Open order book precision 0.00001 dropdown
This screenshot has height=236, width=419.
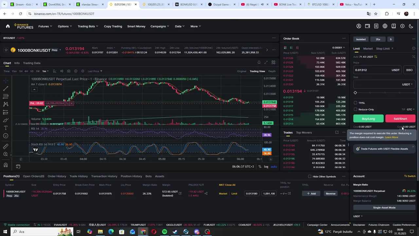point(338,48)
